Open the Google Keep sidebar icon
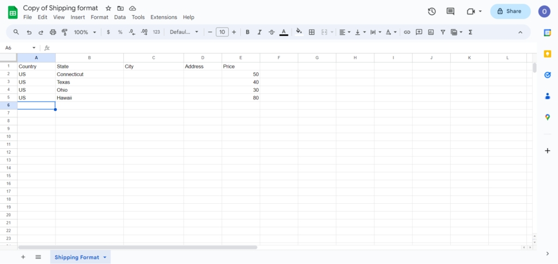Screen dimensions: 558x264 [548, 53]
